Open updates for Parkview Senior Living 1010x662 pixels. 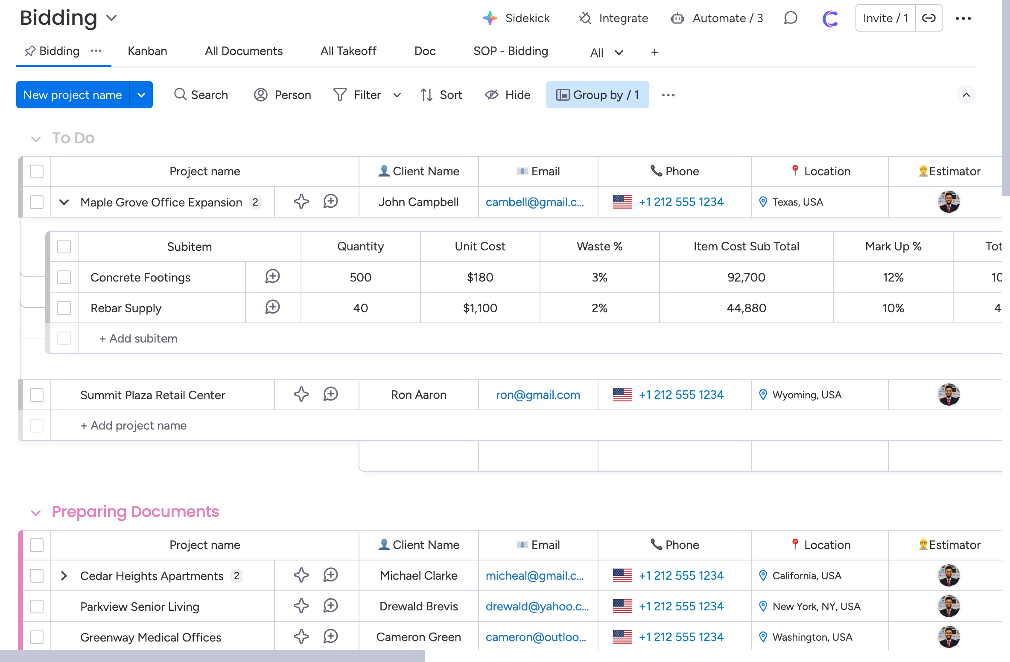point(331,606)
